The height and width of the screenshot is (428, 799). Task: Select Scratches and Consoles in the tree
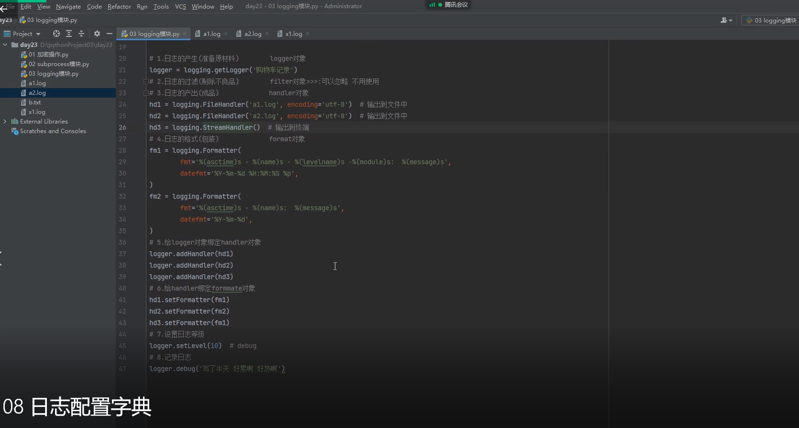pos(53,131)
